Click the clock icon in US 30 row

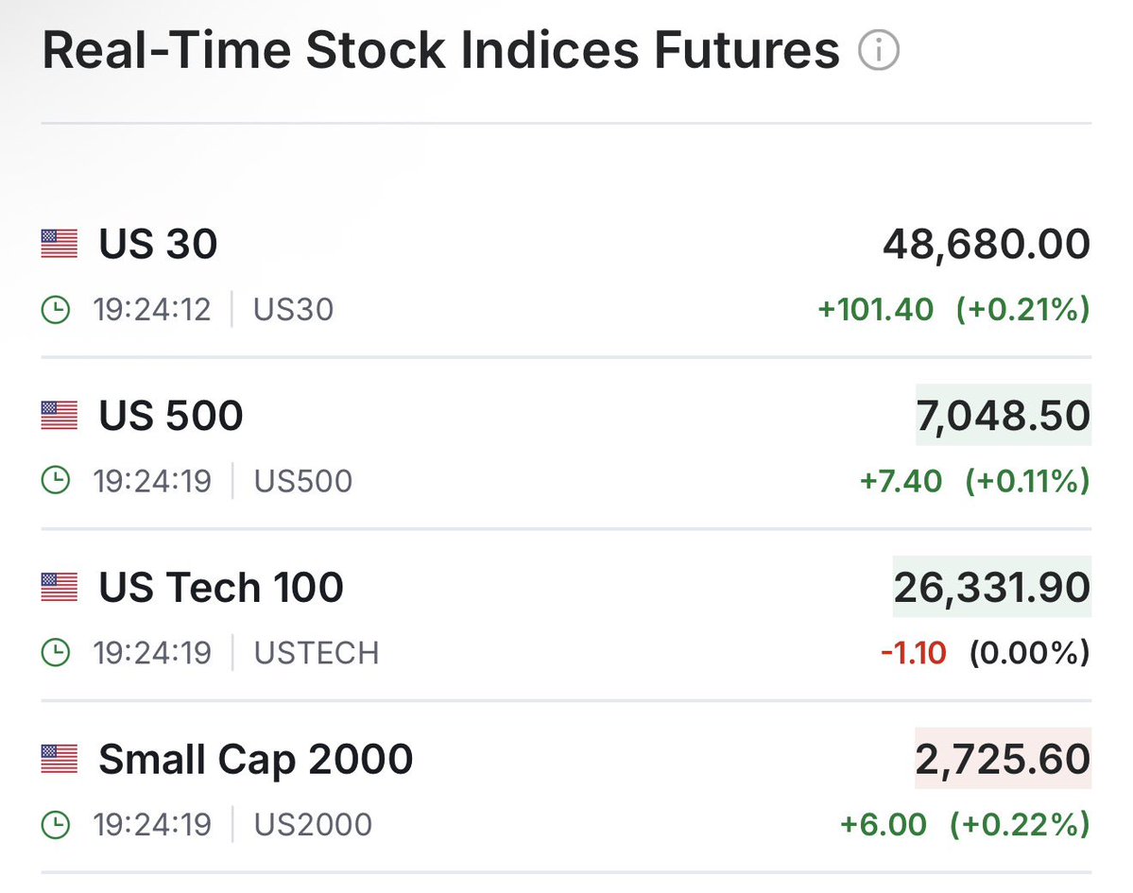click(x=56, y=310)
